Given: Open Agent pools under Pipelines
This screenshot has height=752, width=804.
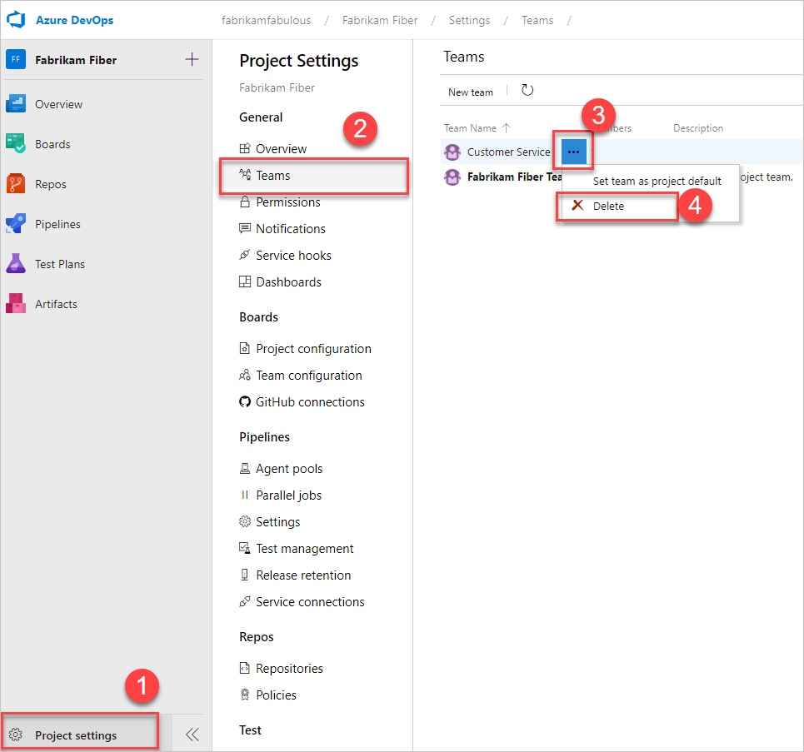Looking at the screenshot, I should click(x=289, y=469).
